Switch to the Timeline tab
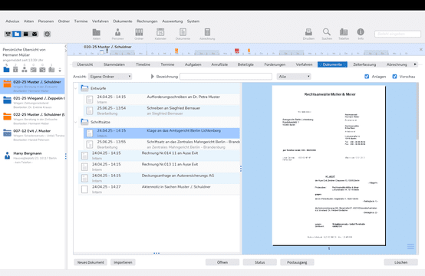425x276 pixels. [x=143, y=64]
